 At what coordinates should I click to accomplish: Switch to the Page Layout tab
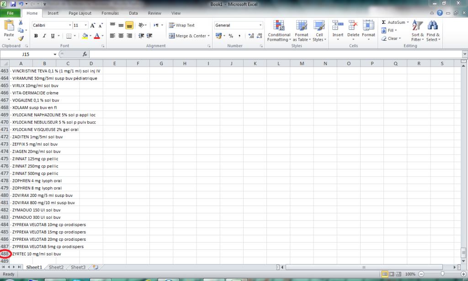tap(80, 13)
